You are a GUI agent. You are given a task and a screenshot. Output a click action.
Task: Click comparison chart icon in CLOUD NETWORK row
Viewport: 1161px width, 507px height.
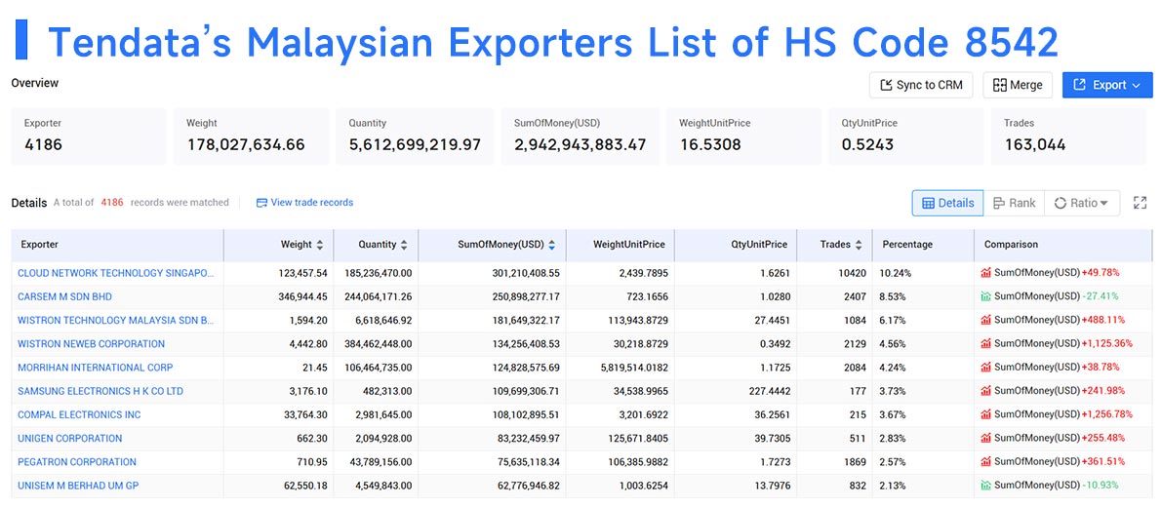pyautogui.click(x=985, y=272)
